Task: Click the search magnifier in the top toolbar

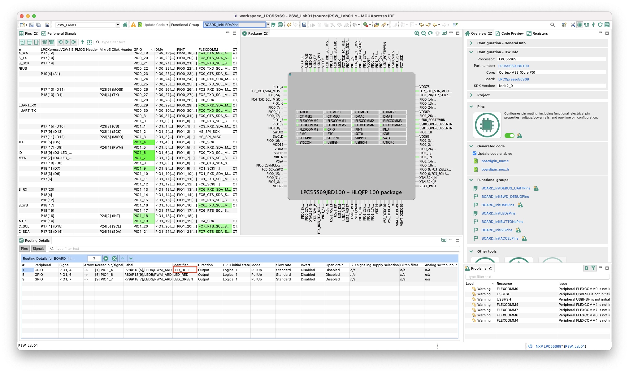Action: coord(553,25)
